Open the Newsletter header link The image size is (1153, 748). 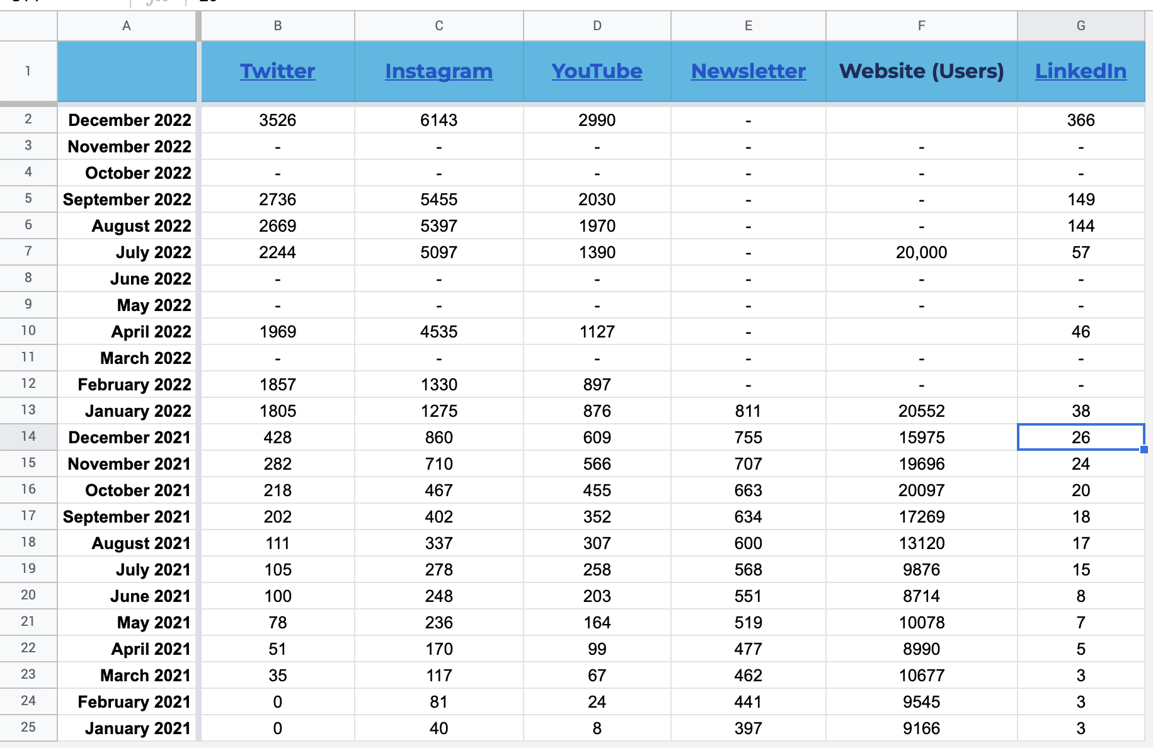click(x=748, y=71)
